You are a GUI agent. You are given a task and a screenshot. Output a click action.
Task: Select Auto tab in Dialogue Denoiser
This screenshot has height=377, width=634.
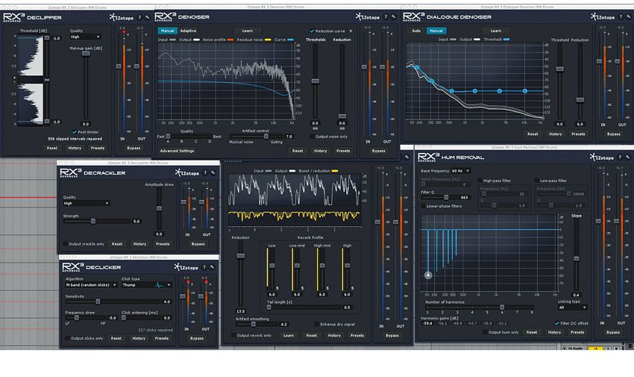tap(416, 31)
